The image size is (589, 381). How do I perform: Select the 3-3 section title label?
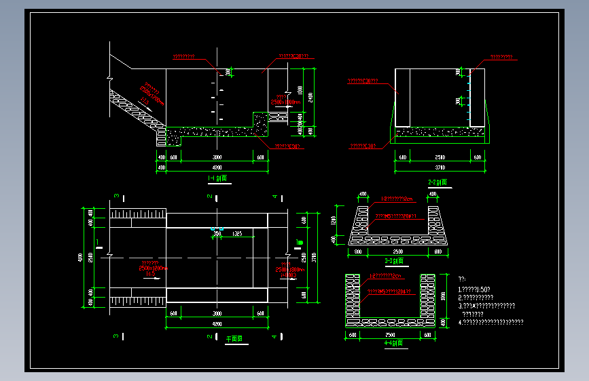click(x=394, y=261)
